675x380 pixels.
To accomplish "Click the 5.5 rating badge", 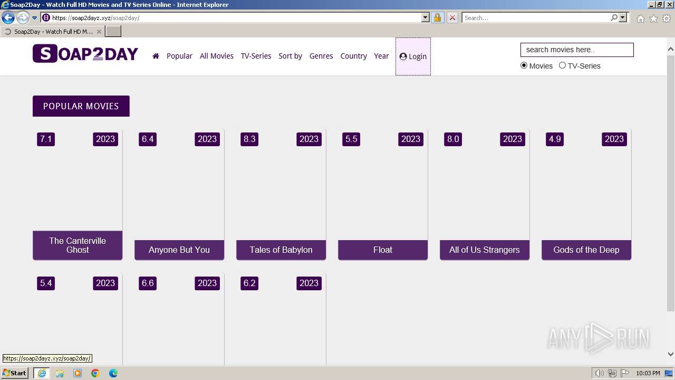I will coord(351,139).
